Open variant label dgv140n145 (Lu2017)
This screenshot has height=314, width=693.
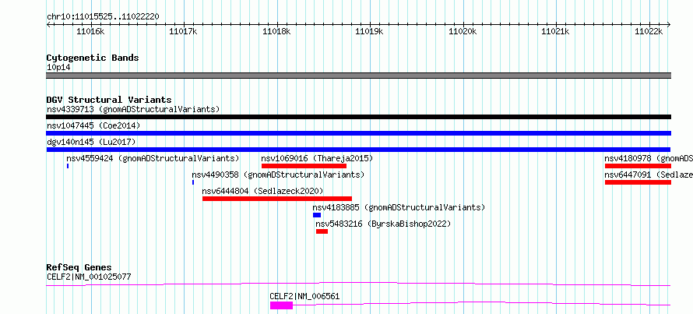(x=91, y=142)
